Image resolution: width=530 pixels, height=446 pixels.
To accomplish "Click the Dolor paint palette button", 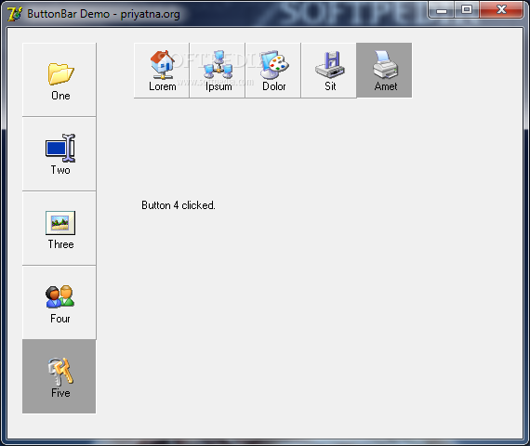I will [x=273, y=71].
